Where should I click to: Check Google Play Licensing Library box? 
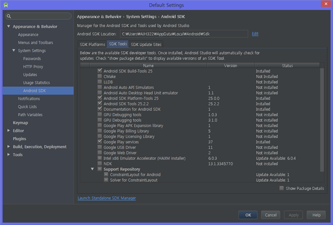[x=99, y=137]
